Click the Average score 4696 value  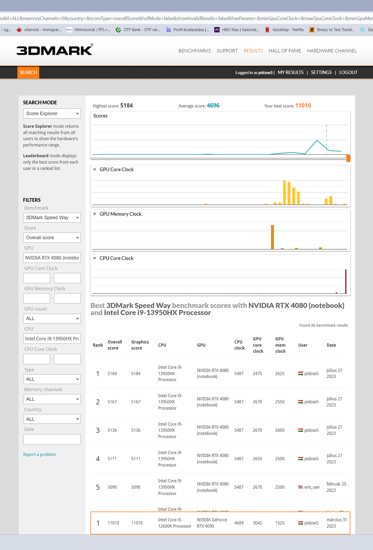[213, 106]
